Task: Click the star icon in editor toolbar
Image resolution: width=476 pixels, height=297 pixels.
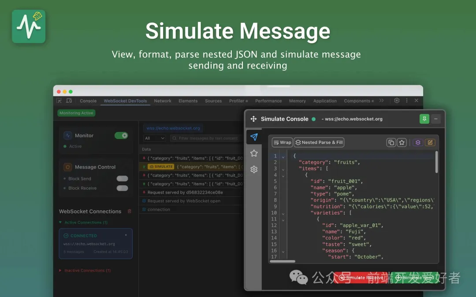Action: pos(402,142)
